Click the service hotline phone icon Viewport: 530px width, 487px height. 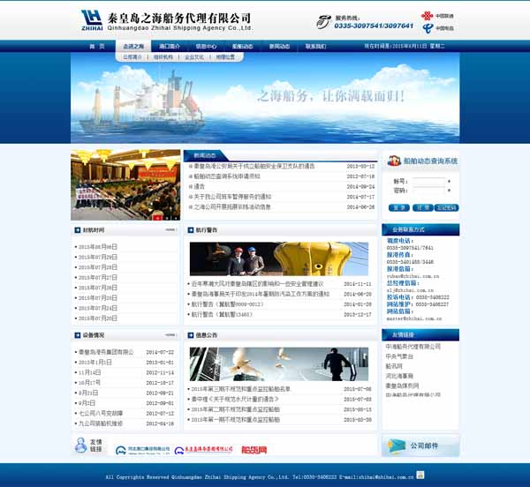(323, 22)
